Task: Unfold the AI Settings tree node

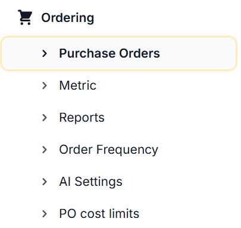Action: coord(45,182)
